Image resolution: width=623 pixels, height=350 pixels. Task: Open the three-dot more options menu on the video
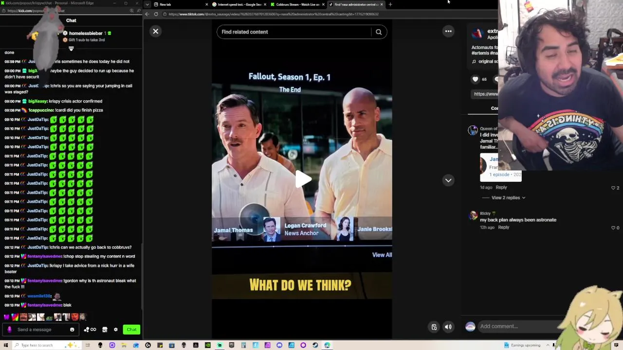[x=448, y=32]
